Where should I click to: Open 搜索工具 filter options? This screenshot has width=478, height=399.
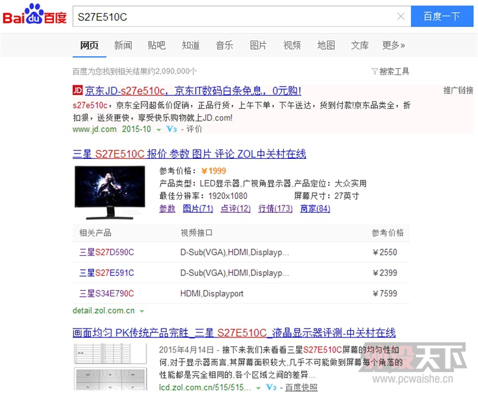pos(391,72)
